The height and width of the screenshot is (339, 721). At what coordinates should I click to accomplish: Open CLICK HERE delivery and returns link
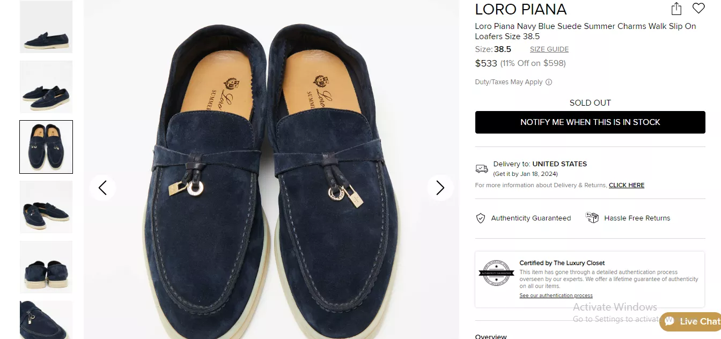click(626, 185)
